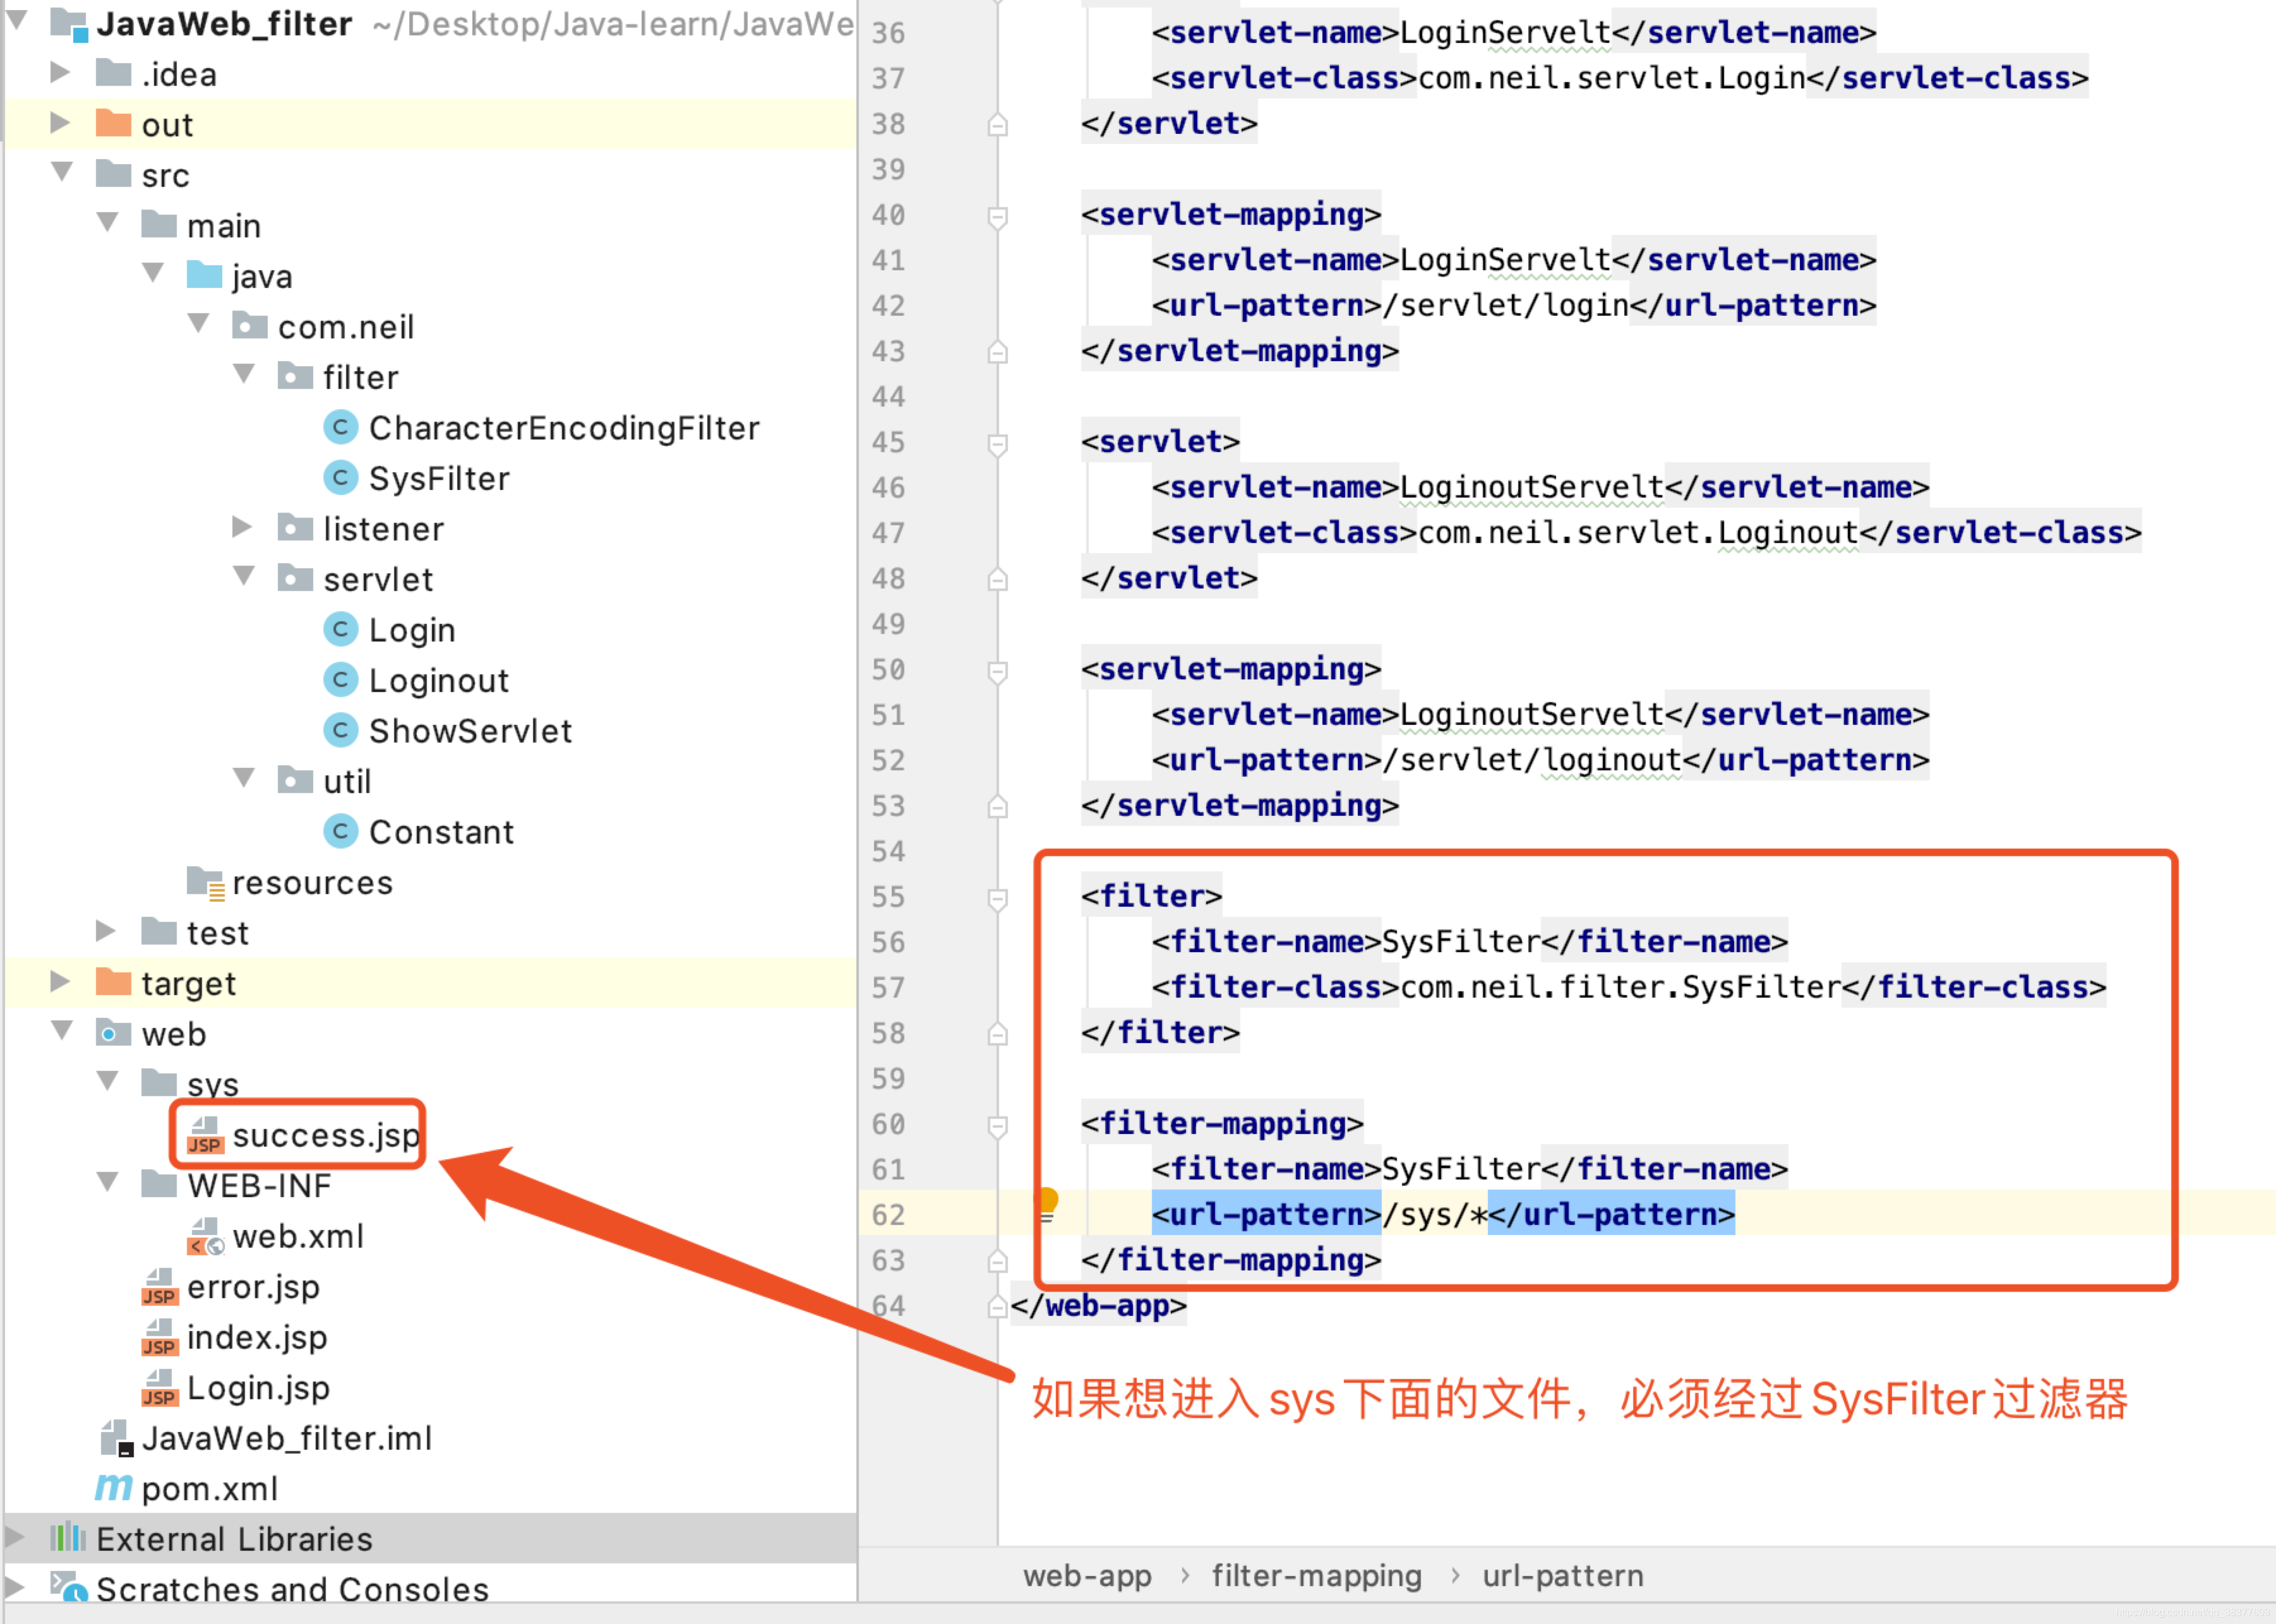
Task: Place cursor in /sys/* url-pattern value
Action: (1434, 1214)
